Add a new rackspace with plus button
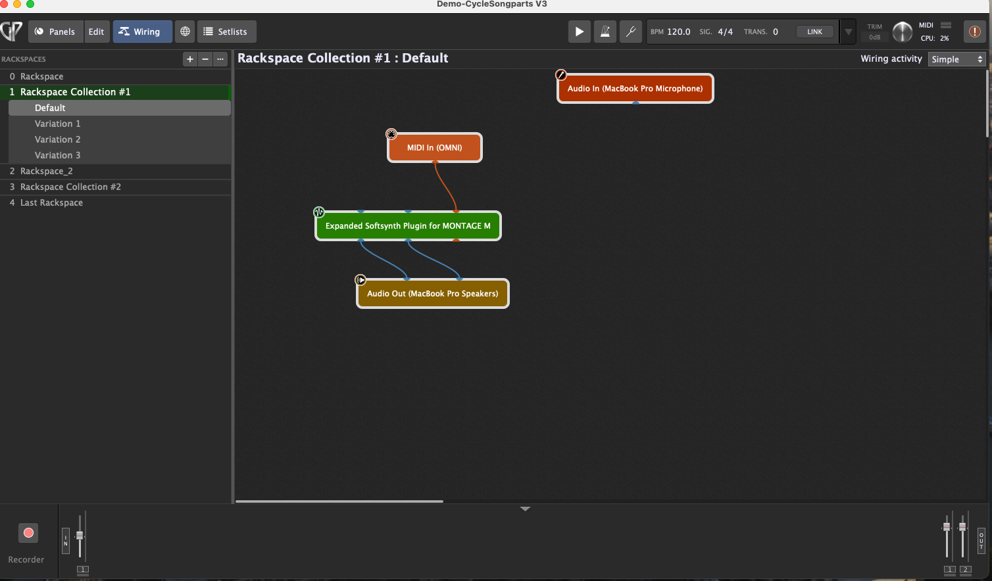Viewport: 992px width, 581px height. [x=190, y=59]
